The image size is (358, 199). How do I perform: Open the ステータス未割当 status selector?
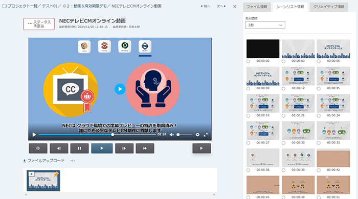(39, 24)
